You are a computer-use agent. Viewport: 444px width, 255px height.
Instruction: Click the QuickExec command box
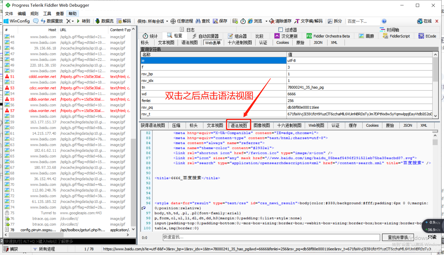tap(70, 241)
